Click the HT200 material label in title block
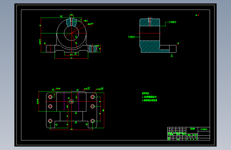 [x=192, y=129]
